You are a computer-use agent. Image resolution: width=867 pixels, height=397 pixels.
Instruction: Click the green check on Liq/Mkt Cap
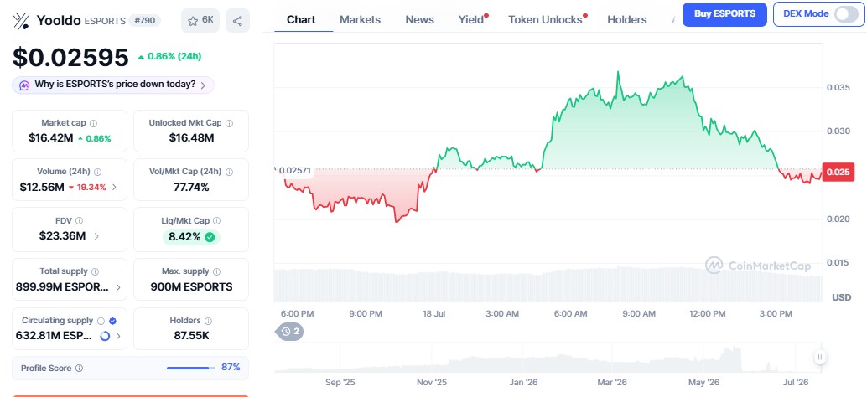point(210,237)
